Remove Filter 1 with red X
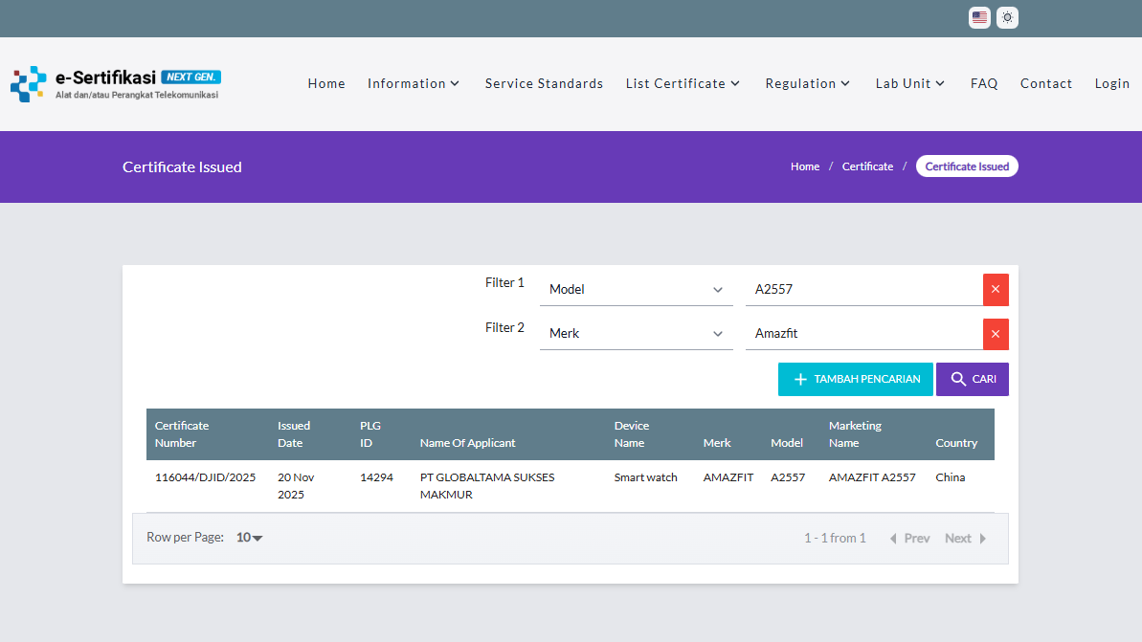This screenshot has height=642, width=1142. (996, 289)
